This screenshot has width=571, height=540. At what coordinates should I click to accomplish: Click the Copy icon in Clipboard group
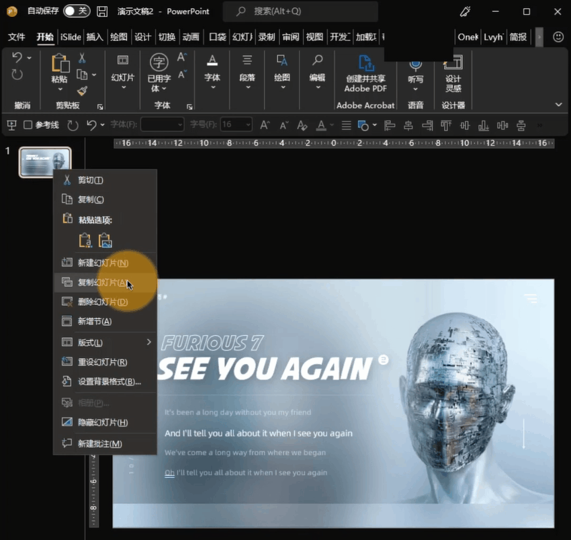82,75
